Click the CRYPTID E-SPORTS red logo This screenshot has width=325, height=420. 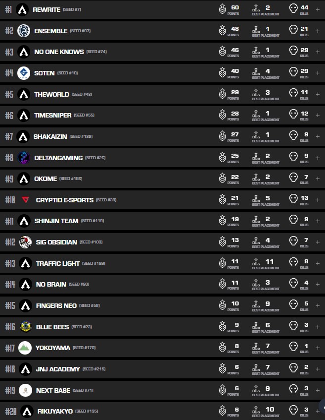25,200
